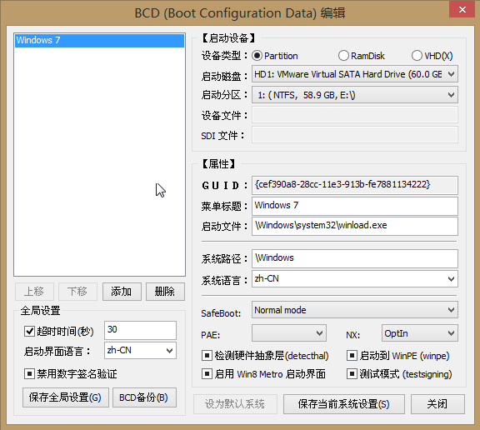Open the PAE dropdown
This screenshot has width=480, height=430.
click(x=289, y=333)
